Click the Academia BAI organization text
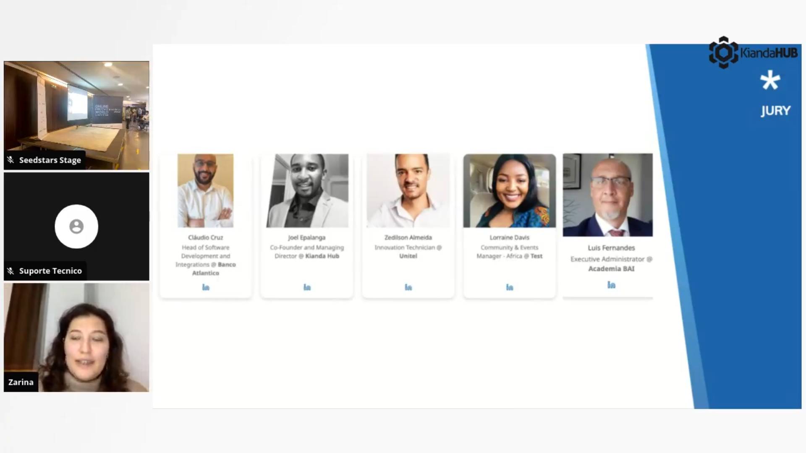 coord(611,269)
